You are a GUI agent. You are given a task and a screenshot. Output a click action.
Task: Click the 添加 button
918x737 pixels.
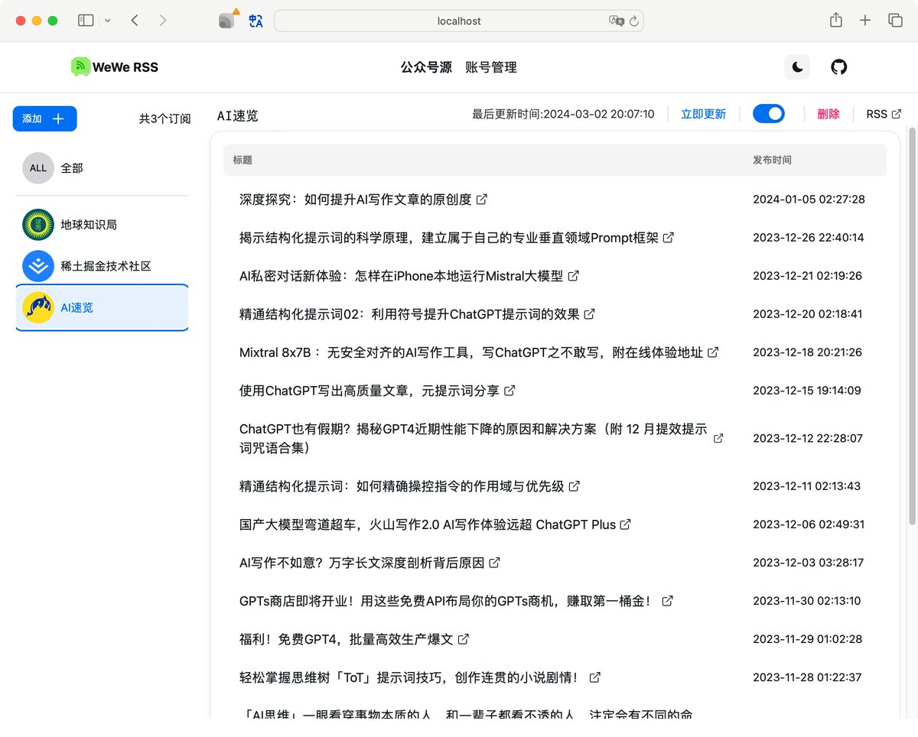[x=44, y=119]
